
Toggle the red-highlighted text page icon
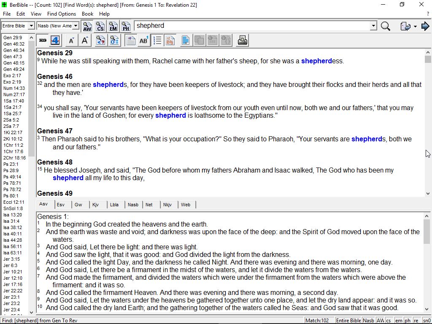(170, 40)
